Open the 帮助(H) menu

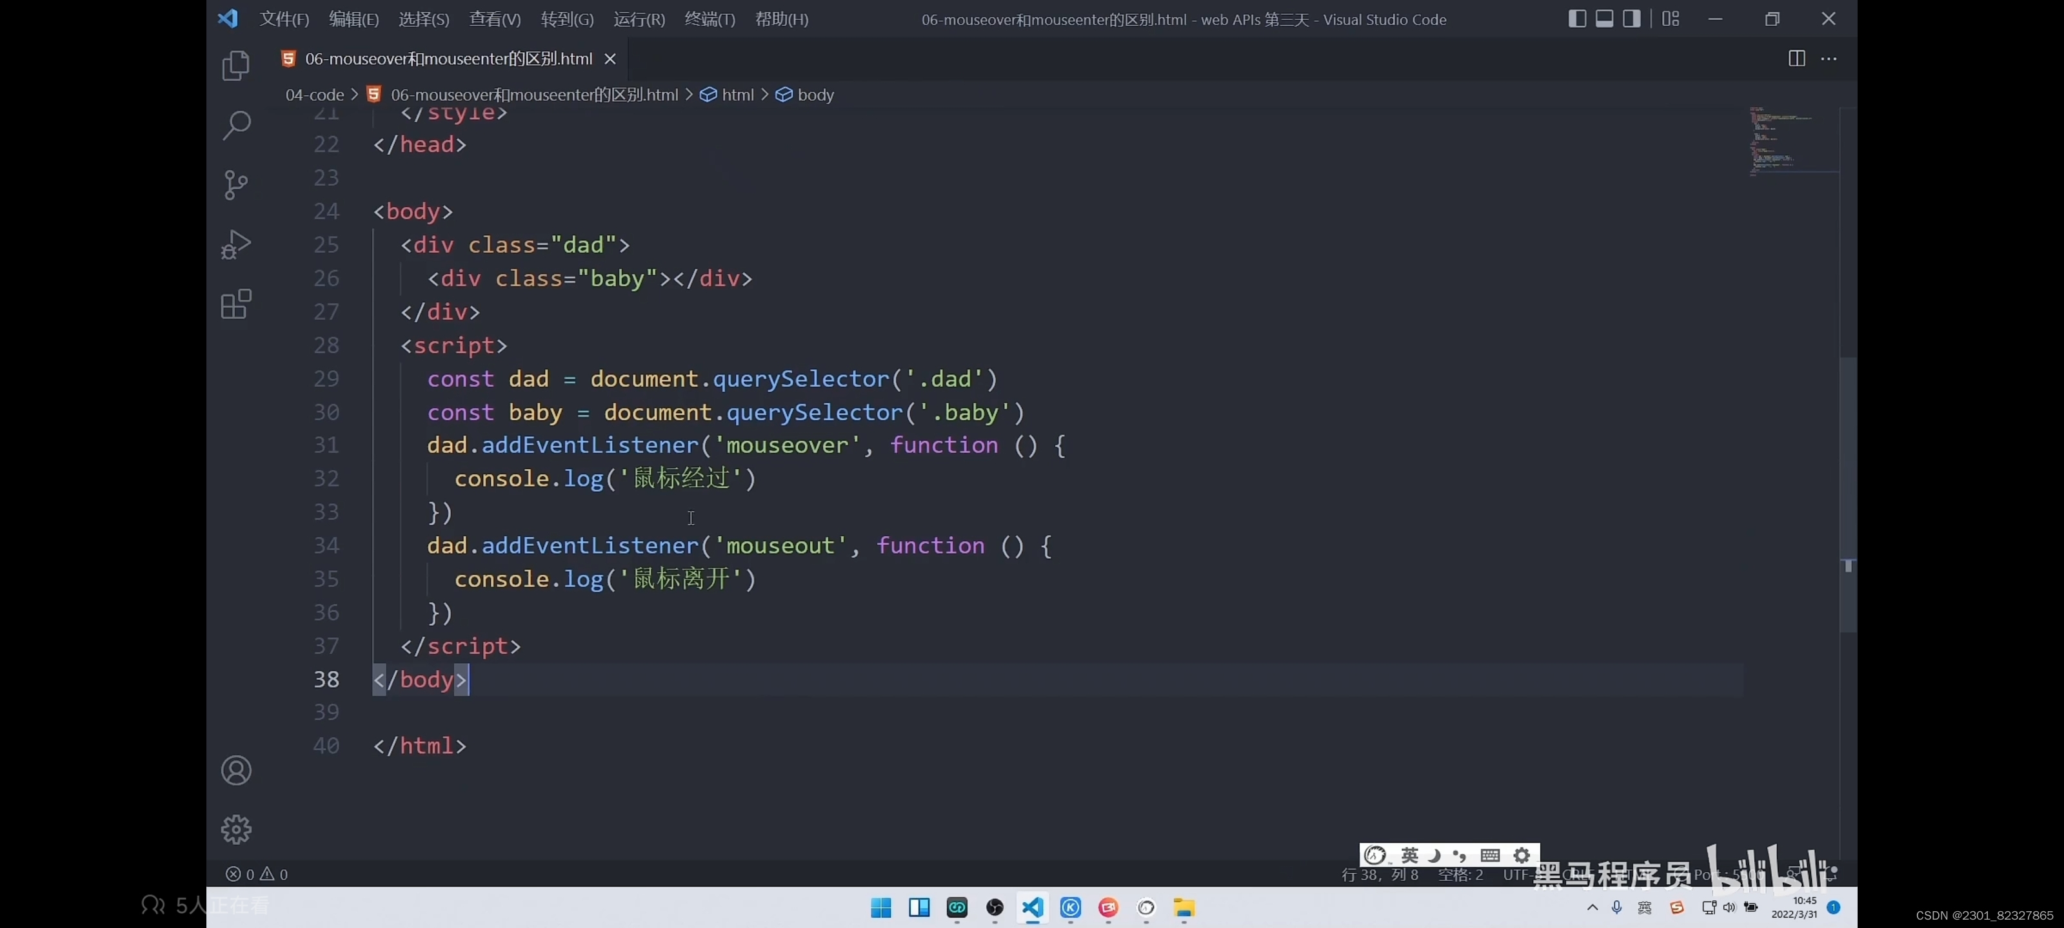click(x=781, y=19)
